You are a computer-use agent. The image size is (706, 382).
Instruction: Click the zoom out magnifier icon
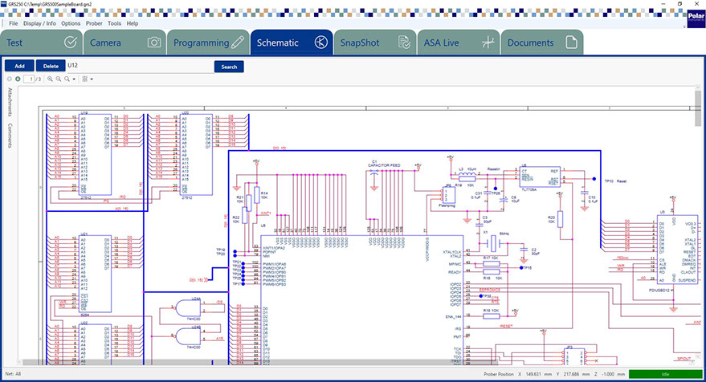coord(59,79)
